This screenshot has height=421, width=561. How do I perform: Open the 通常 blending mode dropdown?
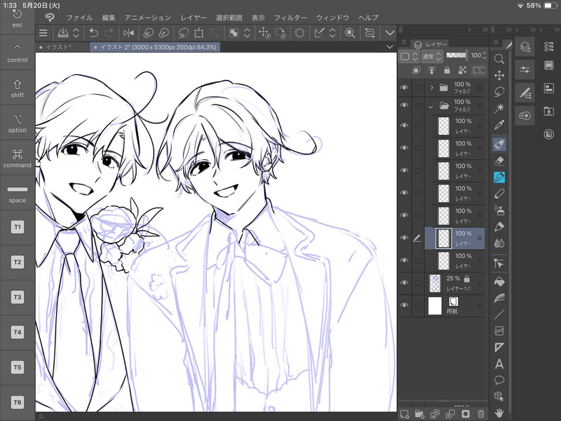[x=432, y=56]
